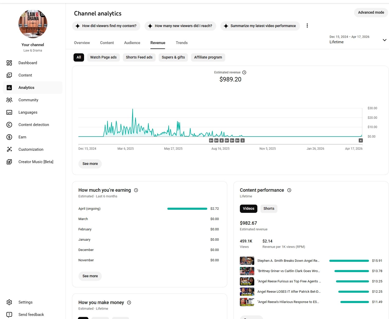
Task: Open the three-dot more options menu
Action: [307, 26]
